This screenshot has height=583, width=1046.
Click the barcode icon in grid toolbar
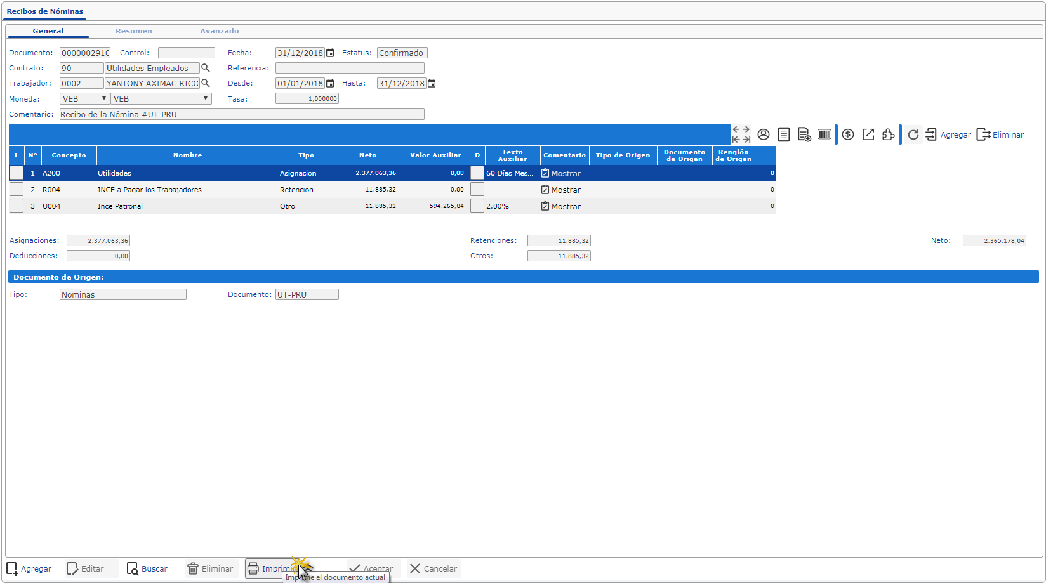[824, 134]
